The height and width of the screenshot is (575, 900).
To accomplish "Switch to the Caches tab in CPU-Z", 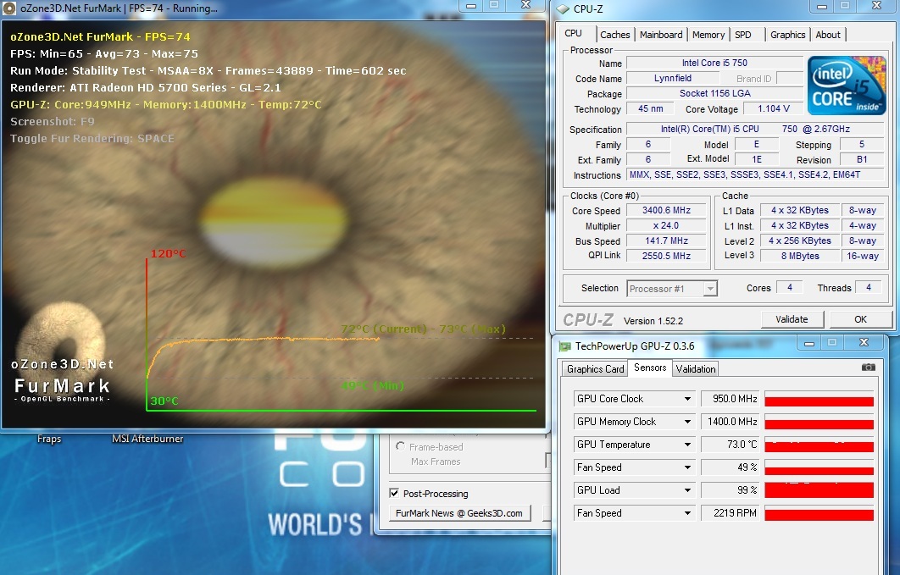I will (x=614, y=35).
